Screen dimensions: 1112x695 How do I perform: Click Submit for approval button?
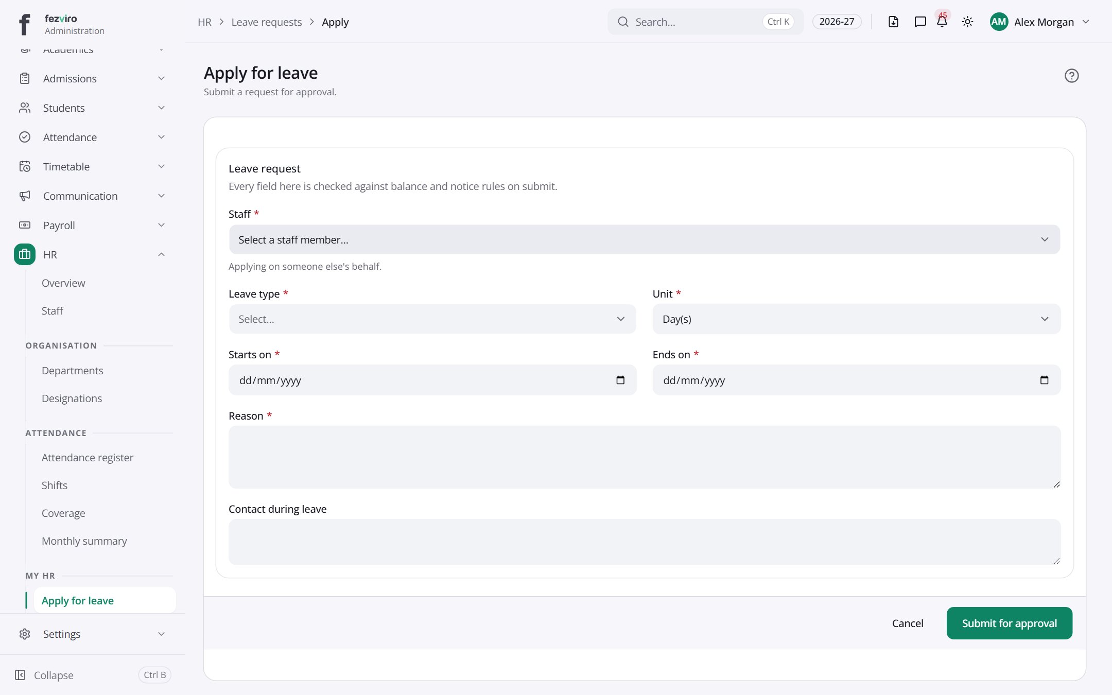coord(1009,623)
